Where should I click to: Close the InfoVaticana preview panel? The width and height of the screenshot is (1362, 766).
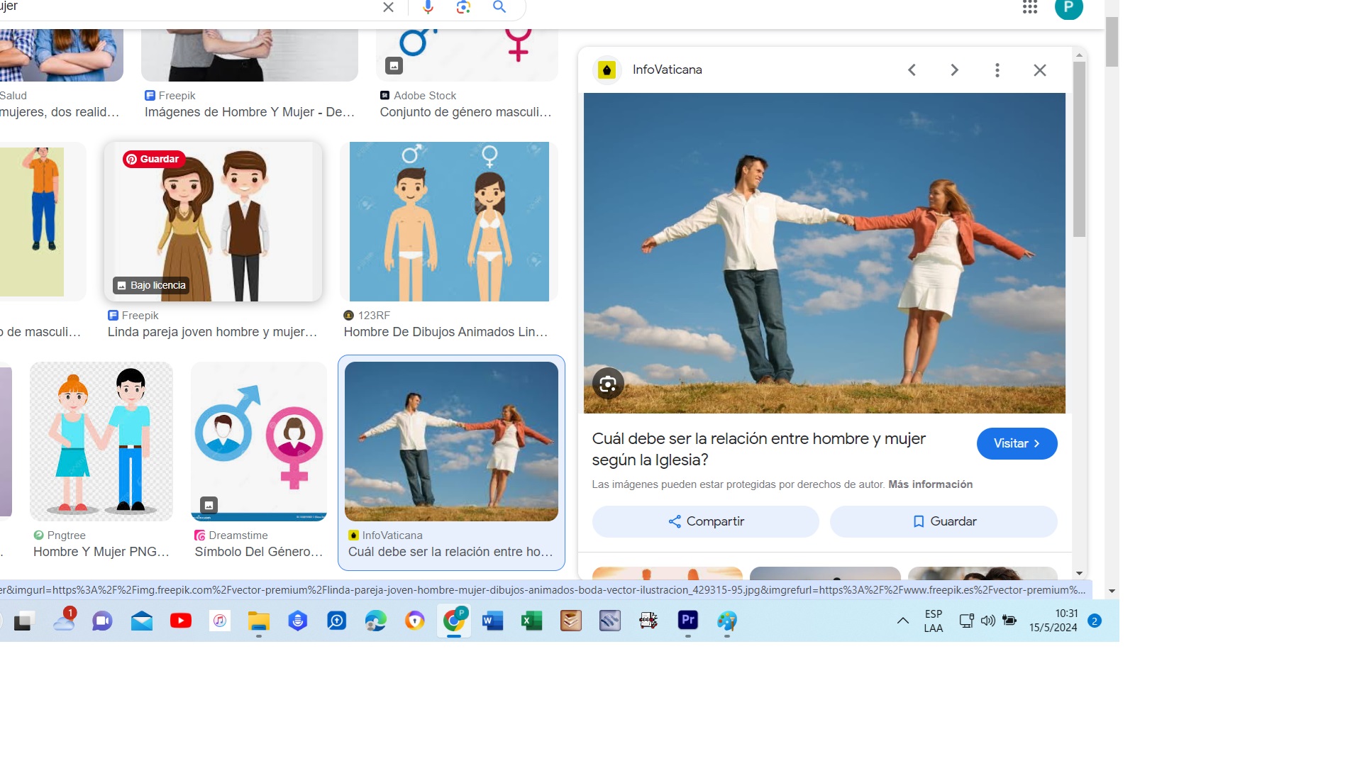(1039, 70)
